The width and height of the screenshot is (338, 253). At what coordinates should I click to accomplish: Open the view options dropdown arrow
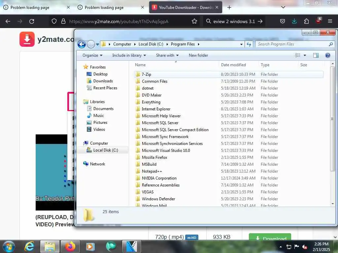point(305,55)
